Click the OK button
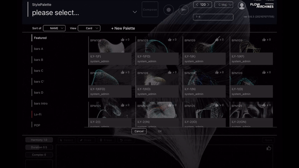 click(160, 131)
